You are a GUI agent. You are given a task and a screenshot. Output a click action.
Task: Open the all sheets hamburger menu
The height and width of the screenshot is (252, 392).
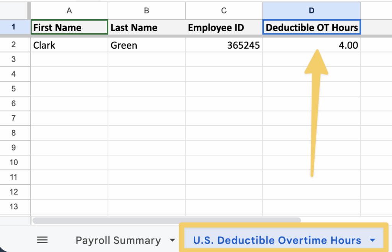click(42, 240)
